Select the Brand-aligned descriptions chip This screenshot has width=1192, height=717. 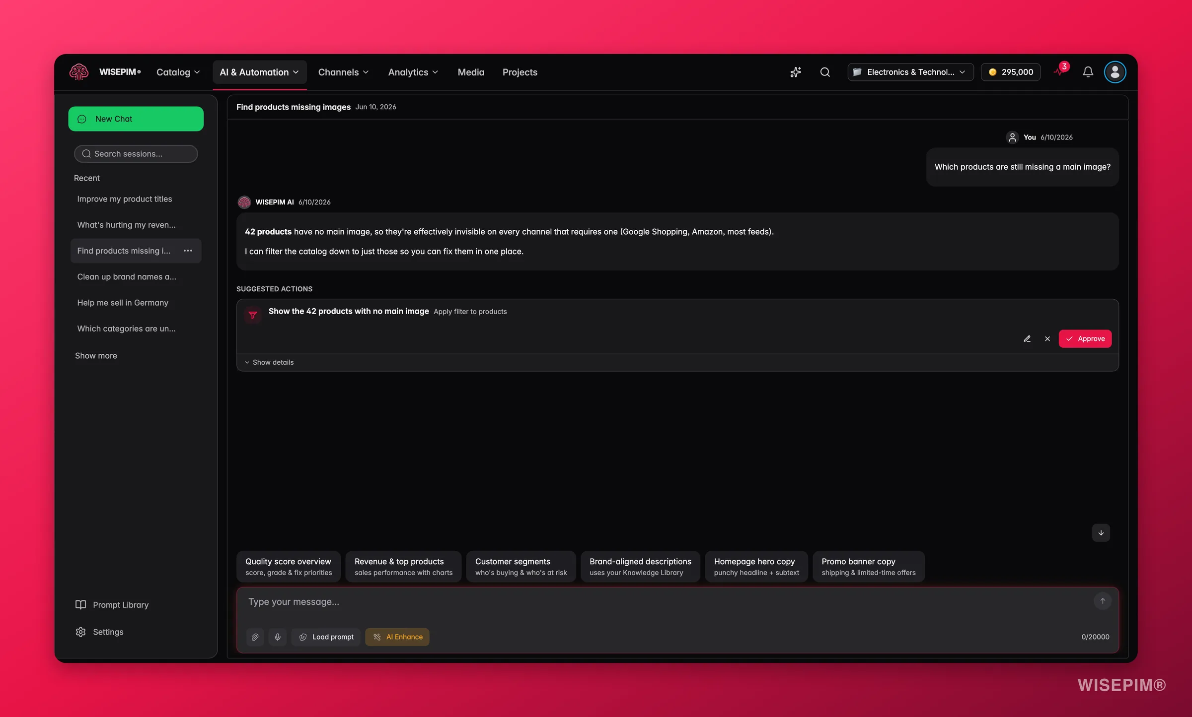point(640,567)
